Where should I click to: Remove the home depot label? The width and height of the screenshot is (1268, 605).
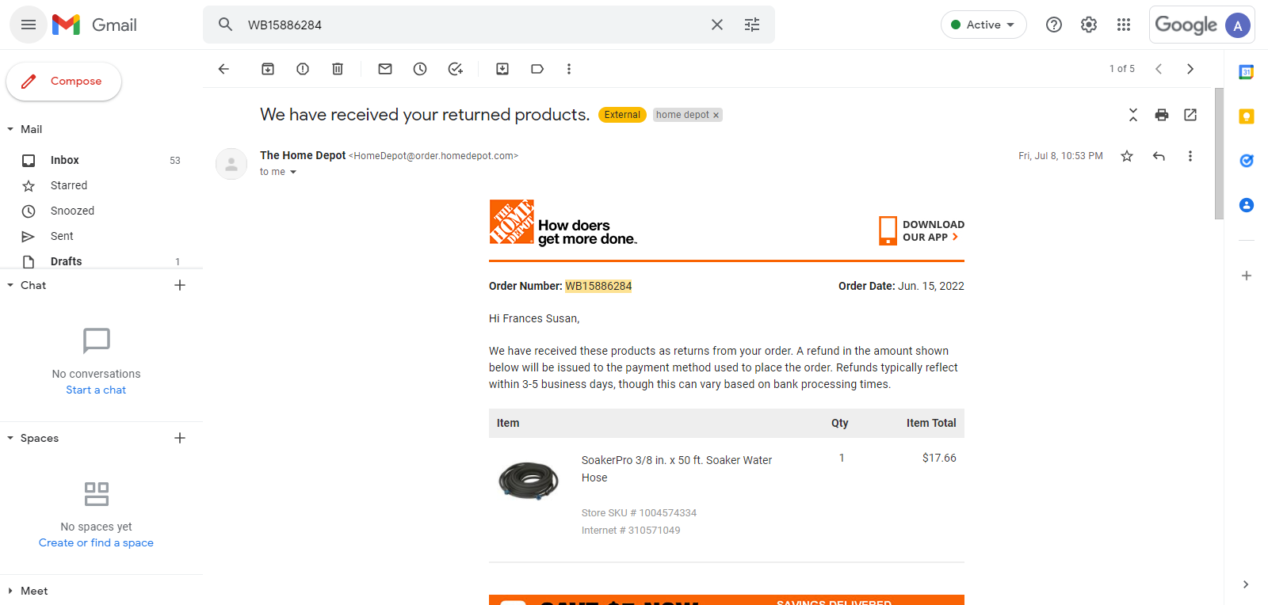[716, 116]
